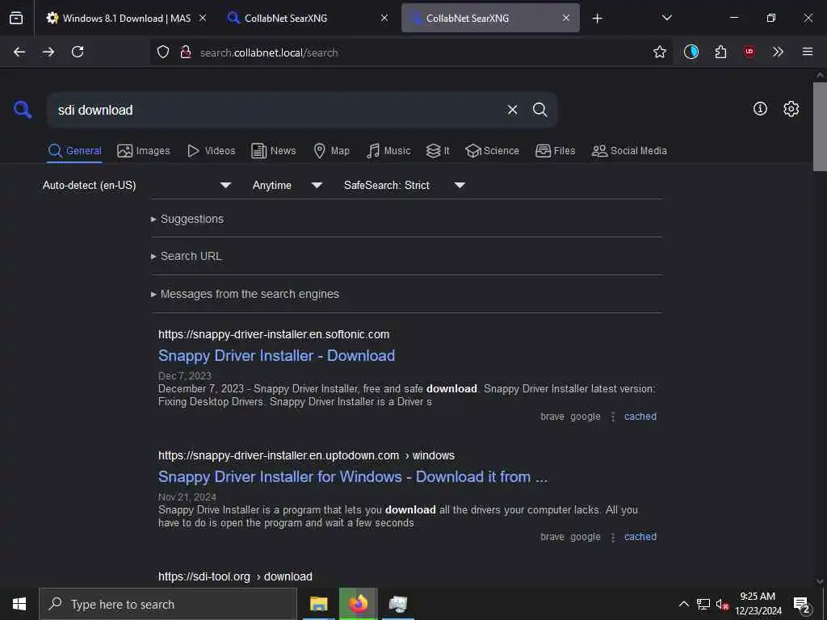This screenshot has width=827, height=620.
Task: Select the News search category
Action: [x=274, y=151]
